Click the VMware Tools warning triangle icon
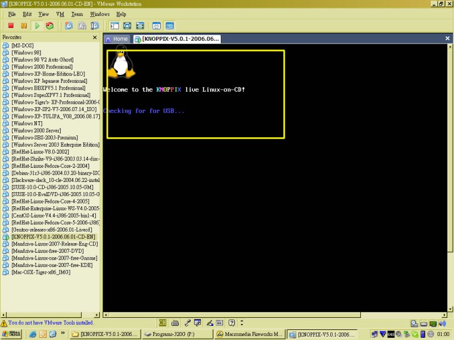Screen dimensions: 454x340 click(x=4, y=323)
